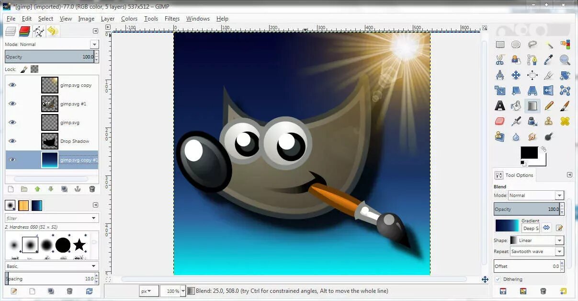
Task: Select the Rectangle Select tool
Action: click(500, 45)
